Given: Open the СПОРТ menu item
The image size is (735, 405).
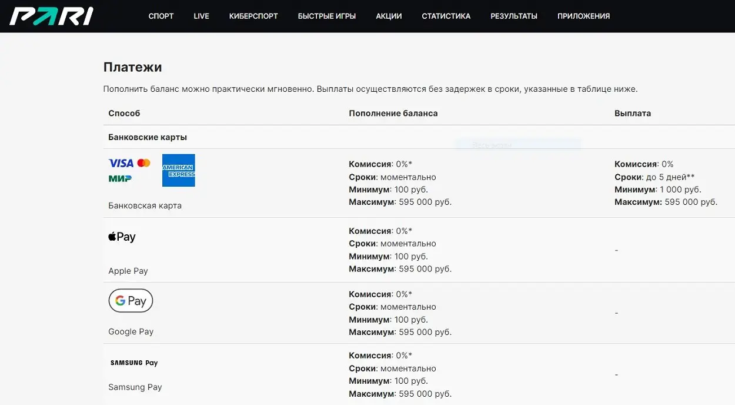Looking at the screenshot, I should 161,16.
